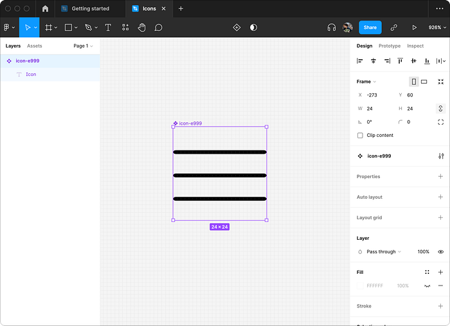Toggle fill FFFFFF visibility icon
450x326 pixels.
tap(427, 286)
